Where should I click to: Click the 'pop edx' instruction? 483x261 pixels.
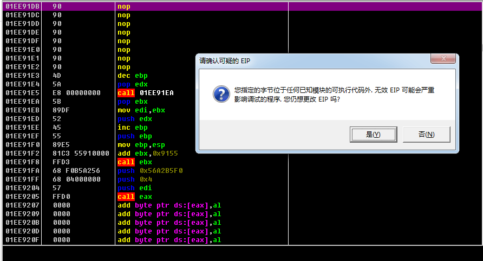tap(133, 84)
